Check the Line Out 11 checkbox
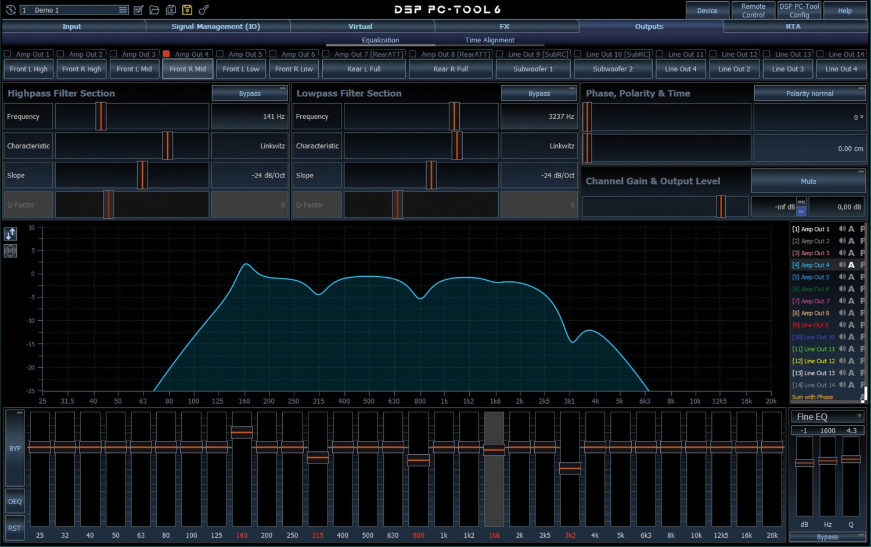The height and width of the screenshot is (547, 871). click(x=660, y=54)
